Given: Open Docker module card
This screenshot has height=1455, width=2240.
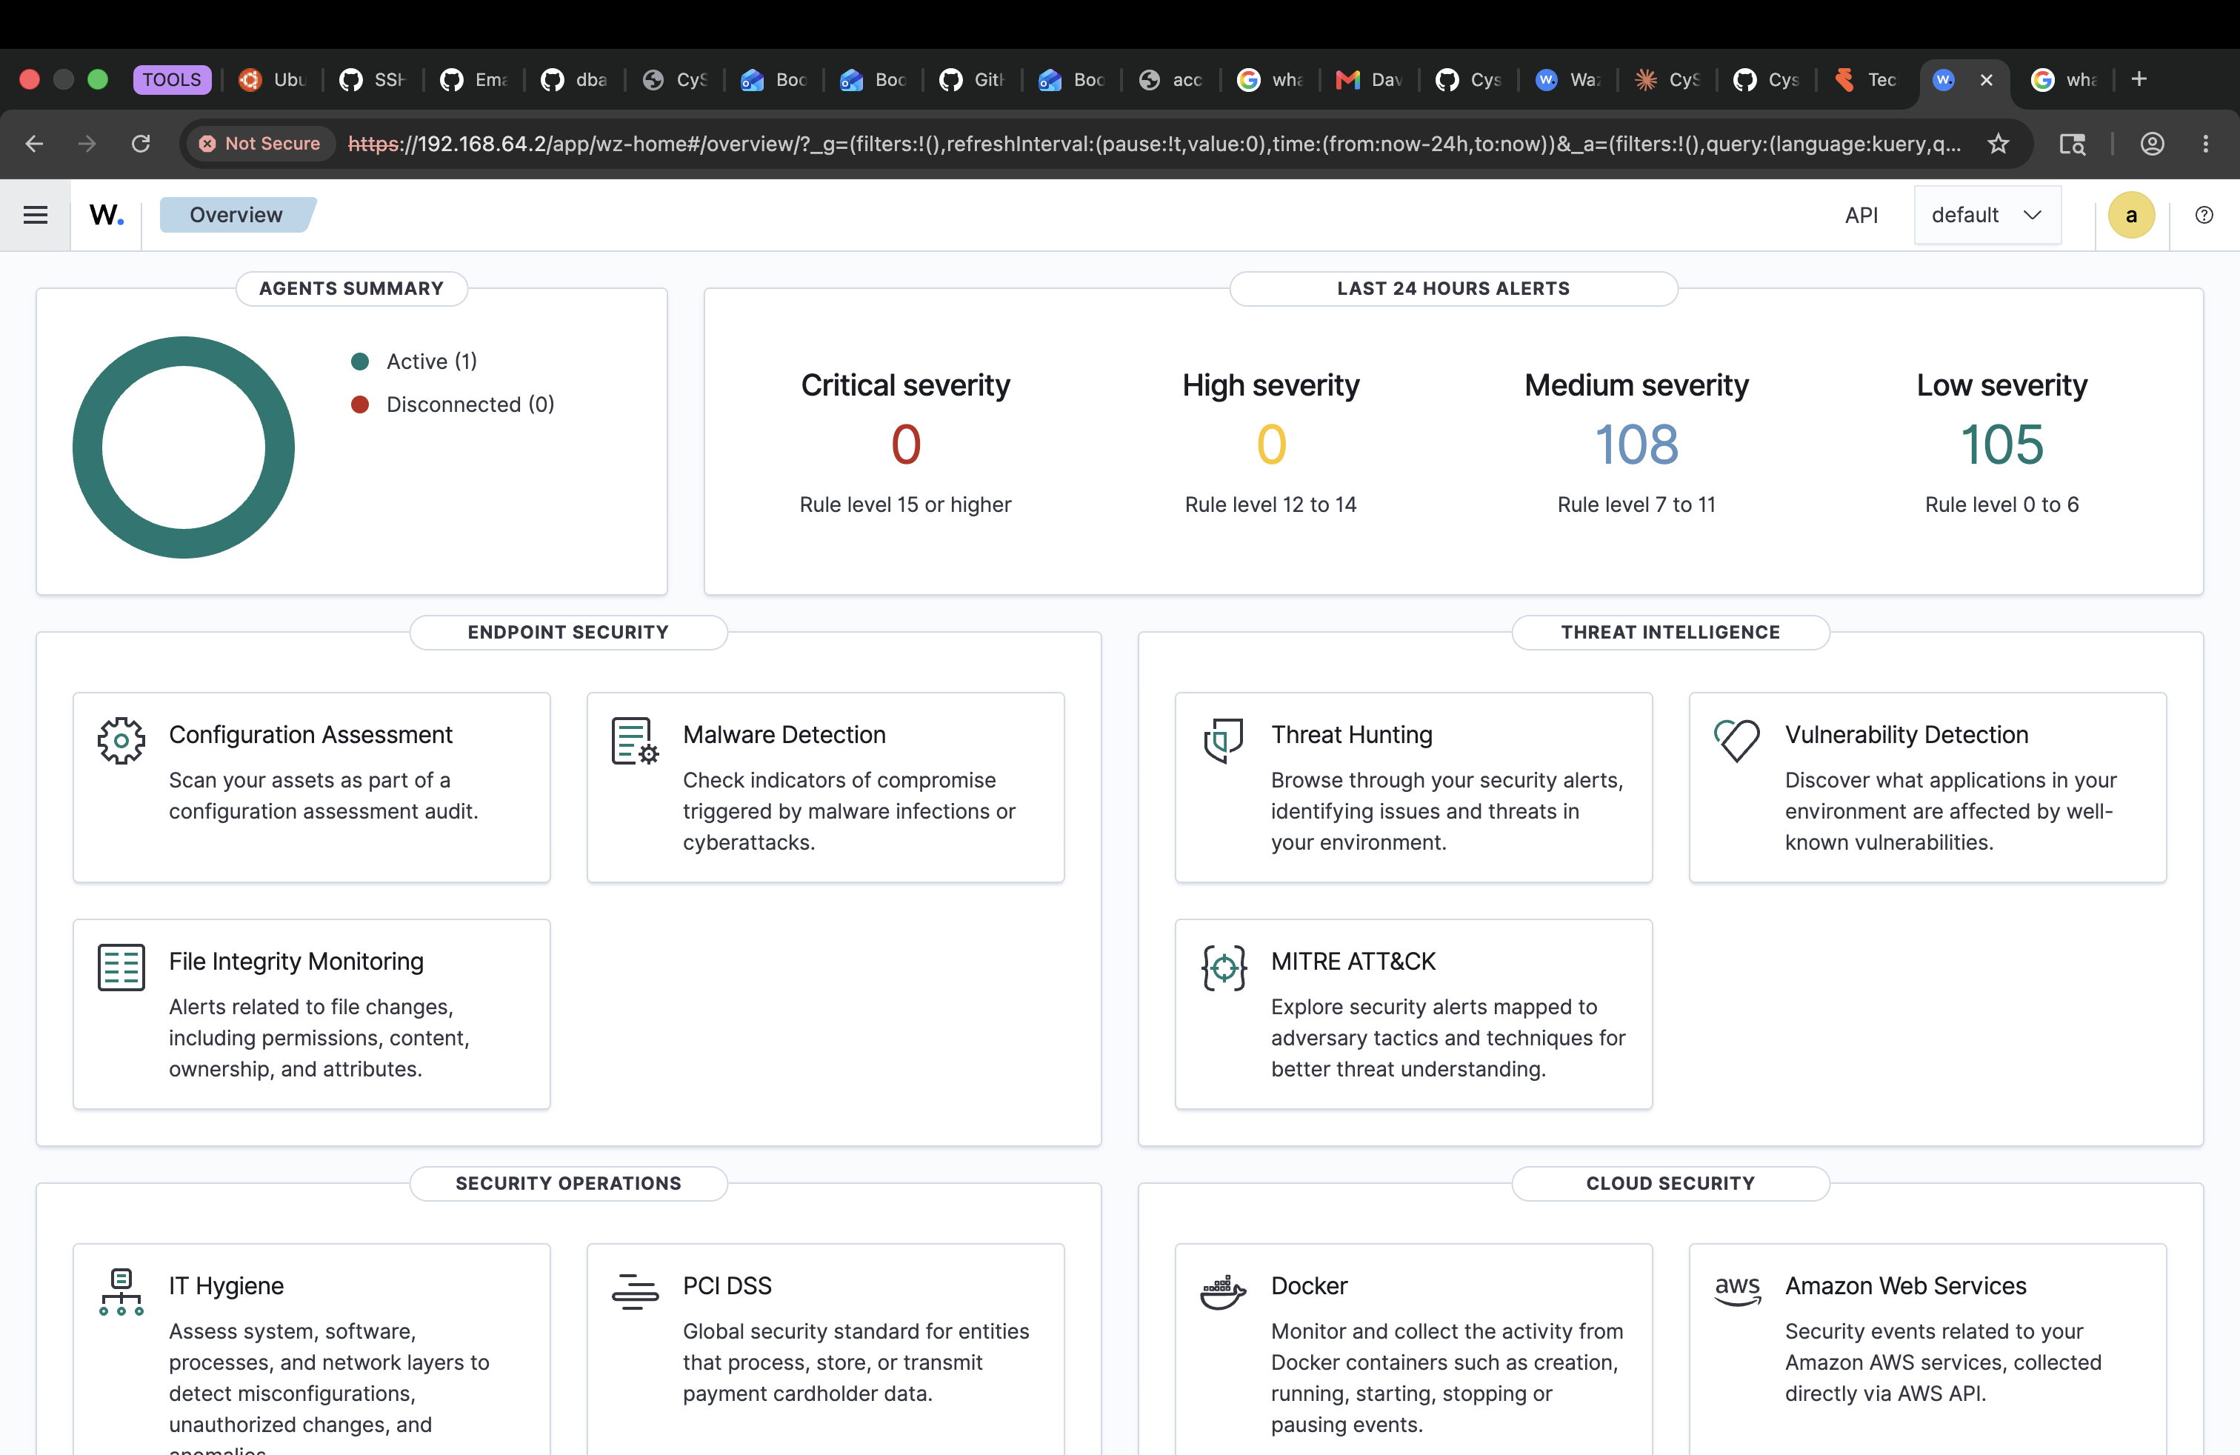Looking at the screenshot, I should pos(1413,1350).
